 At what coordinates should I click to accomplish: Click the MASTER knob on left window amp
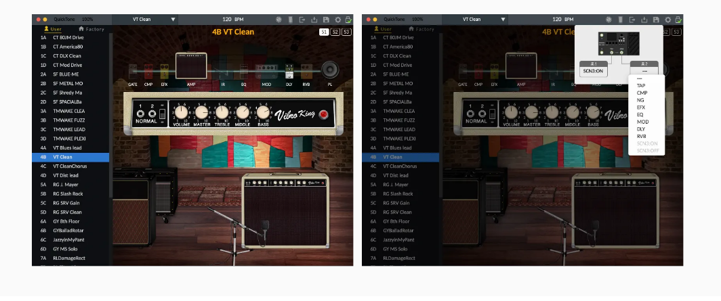coord(201,112)
